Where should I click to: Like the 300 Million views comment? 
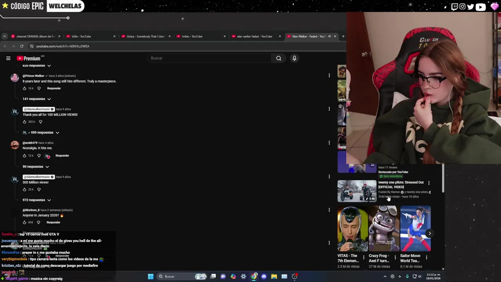point(24,190)
